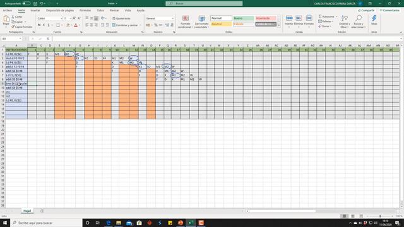Switch to Page Break preview in status bar
This screenshot has width=404, height=227.
pyautogui.click(x=361, y=216)
